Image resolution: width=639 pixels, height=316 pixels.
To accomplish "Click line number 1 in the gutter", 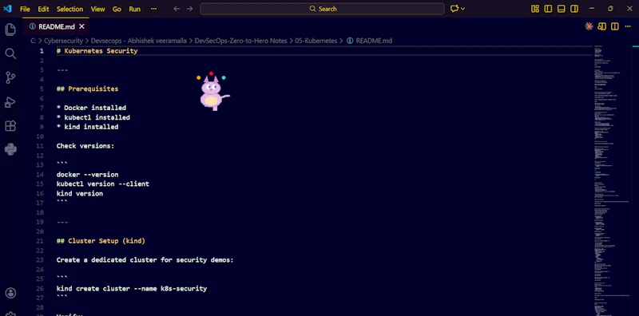I will pos(42,51).
